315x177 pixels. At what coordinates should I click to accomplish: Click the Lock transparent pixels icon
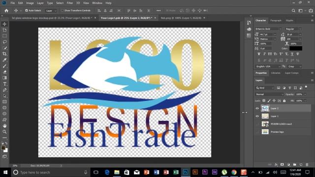click(x=264, y=101)
